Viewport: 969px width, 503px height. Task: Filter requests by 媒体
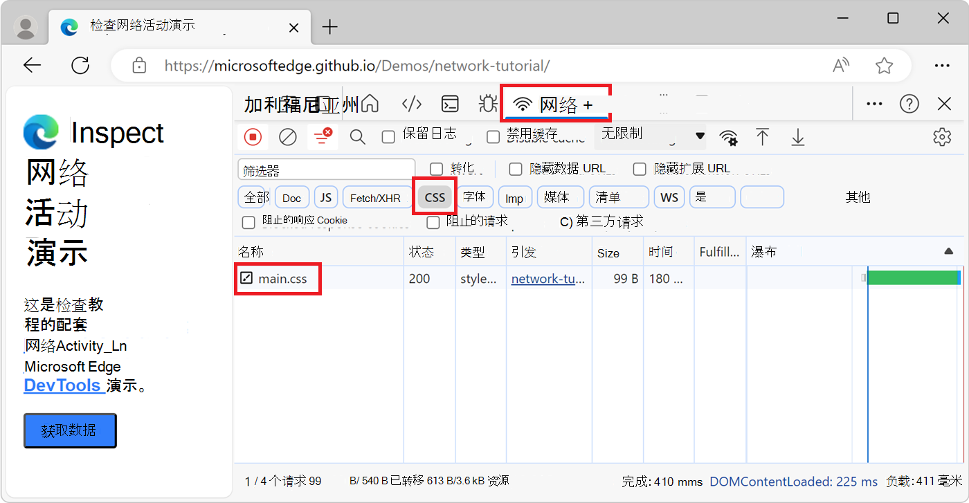coord(560,197)
